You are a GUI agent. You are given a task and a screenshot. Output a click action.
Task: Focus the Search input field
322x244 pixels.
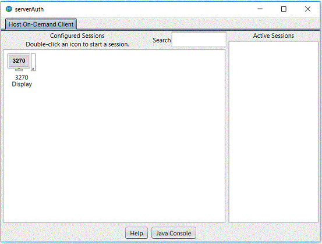[x=199, y=40]
